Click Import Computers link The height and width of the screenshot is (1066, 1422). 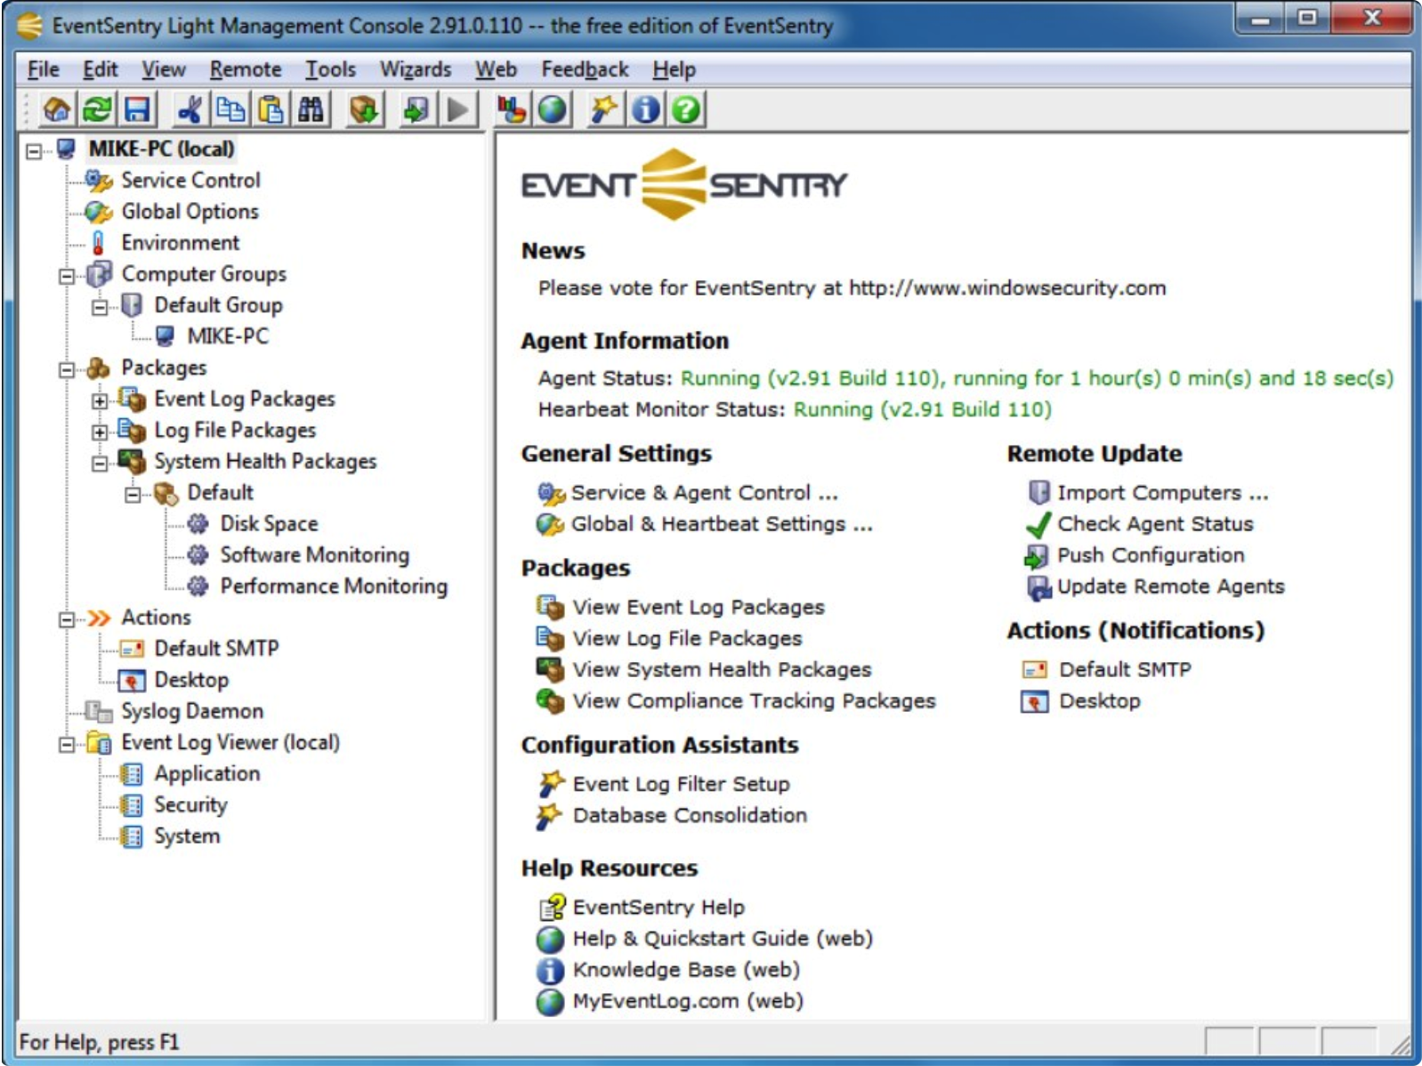coord(1163,493)
